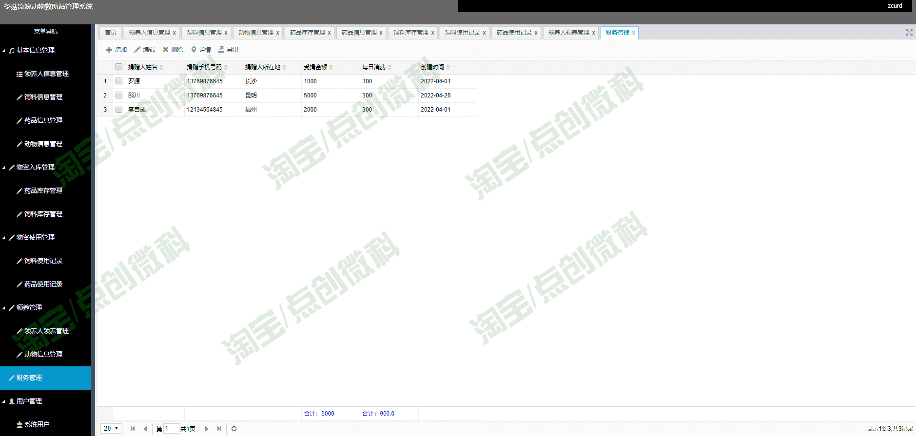Click the 增加 (add) plus icon
Image resolution: width=916 pixels, height=436 pixels.
[x=109, y=50]
